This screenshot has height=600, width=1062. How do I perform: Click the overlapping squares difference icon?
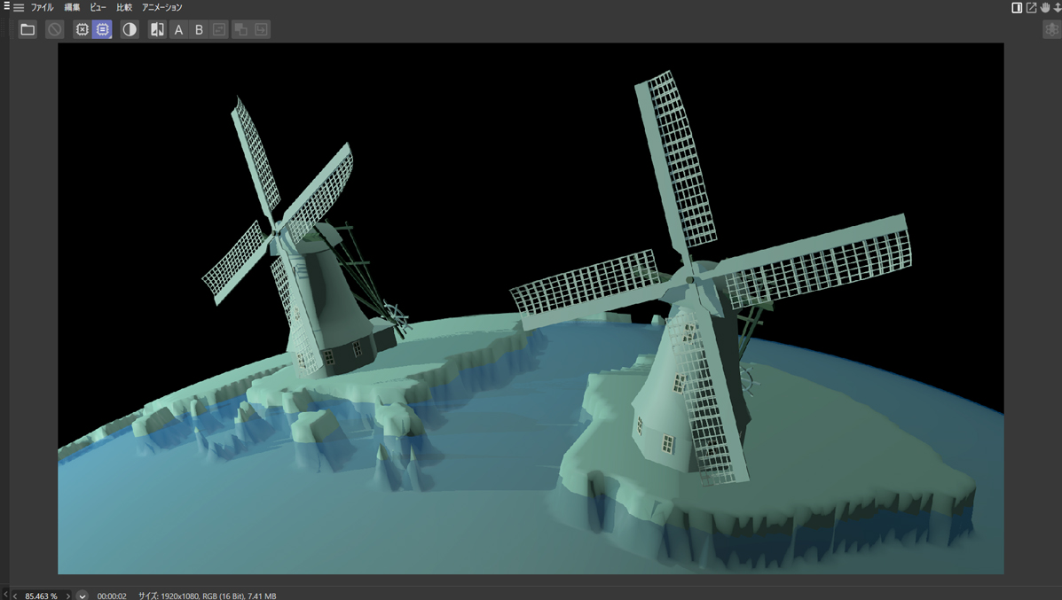(x=240, y=30)
